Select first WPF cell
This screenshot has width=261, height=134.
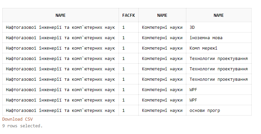pos(219,89)
